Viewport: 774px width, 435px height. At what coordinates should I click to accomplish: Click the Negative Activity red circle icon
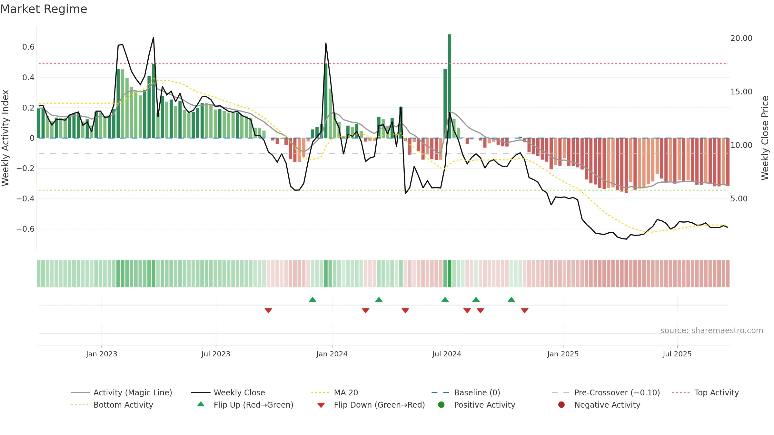[x=561, y=405]
